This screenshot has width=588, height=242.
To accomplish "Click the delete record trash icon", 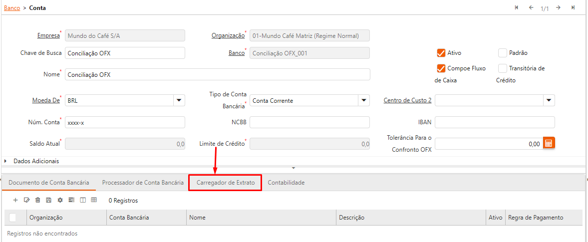I will point(37,200).
